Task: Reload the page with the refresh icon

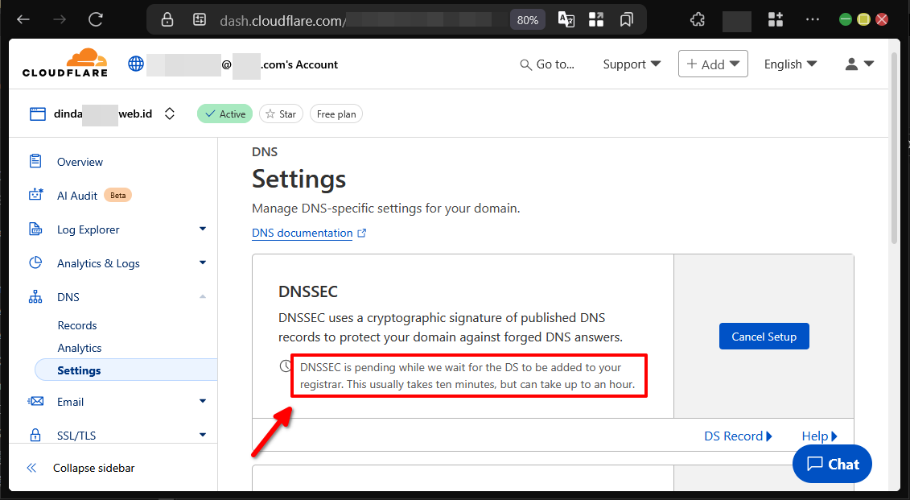Action: 96,20
